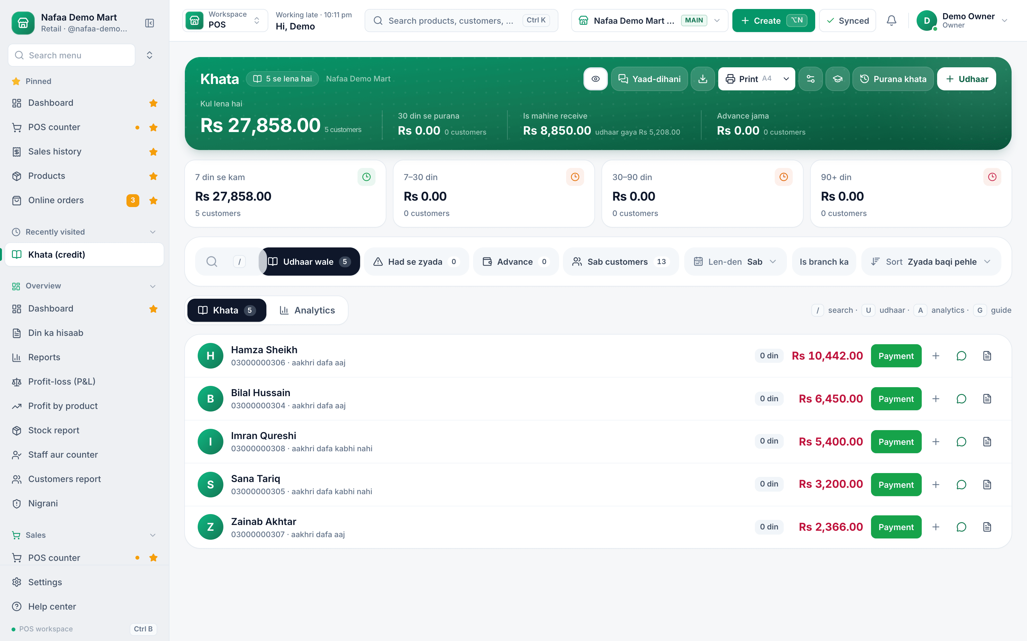The image size is (1027, 641).
Task: Toggle star on Overview Dashboard item
Action: coord(154,309)
